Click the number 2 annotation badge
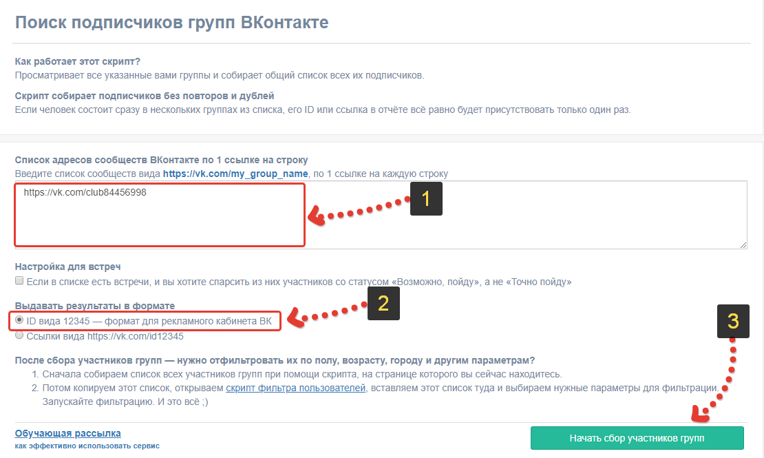 pos(383,304)
